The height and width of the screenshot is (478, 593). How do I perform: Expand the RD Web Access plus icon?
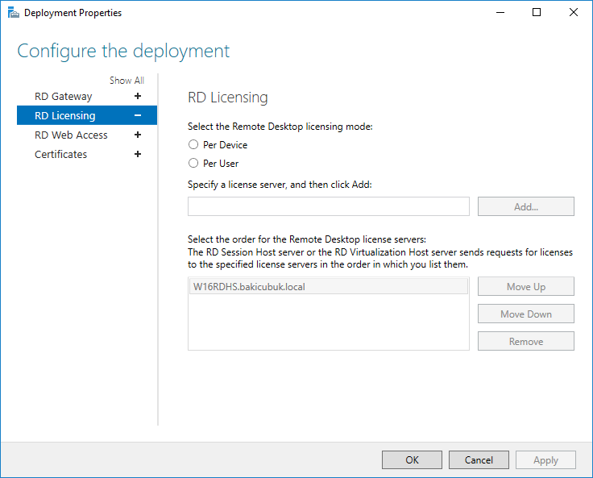point(138,135)
